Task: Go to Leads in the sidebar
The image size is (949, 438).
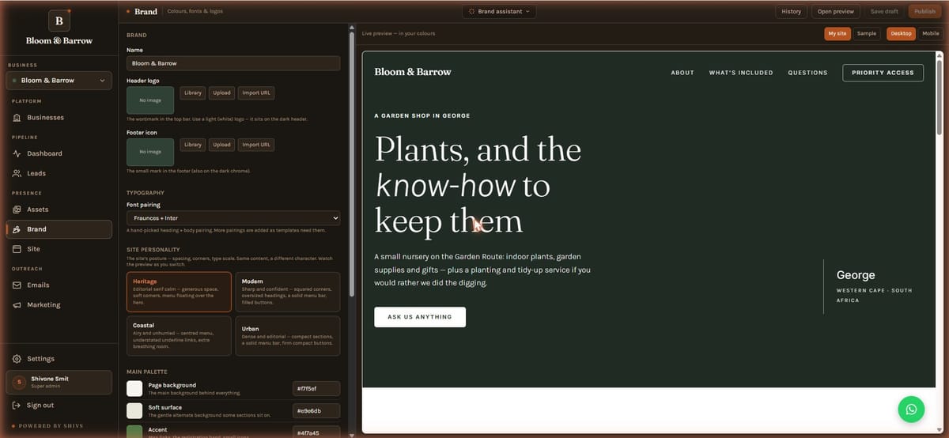Action: click(59, 173)
